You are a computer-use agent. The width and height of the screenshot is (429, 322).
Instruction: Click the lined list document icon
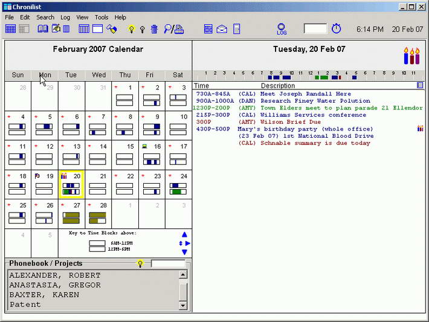(x=208, y=29)
